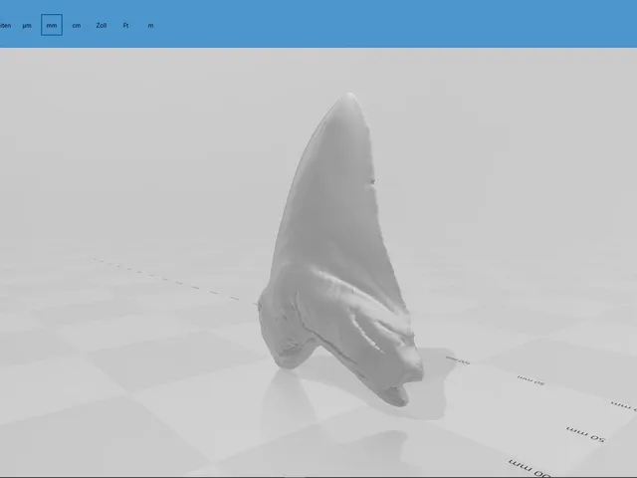Set measurement unit to Ft

point(126,25)
